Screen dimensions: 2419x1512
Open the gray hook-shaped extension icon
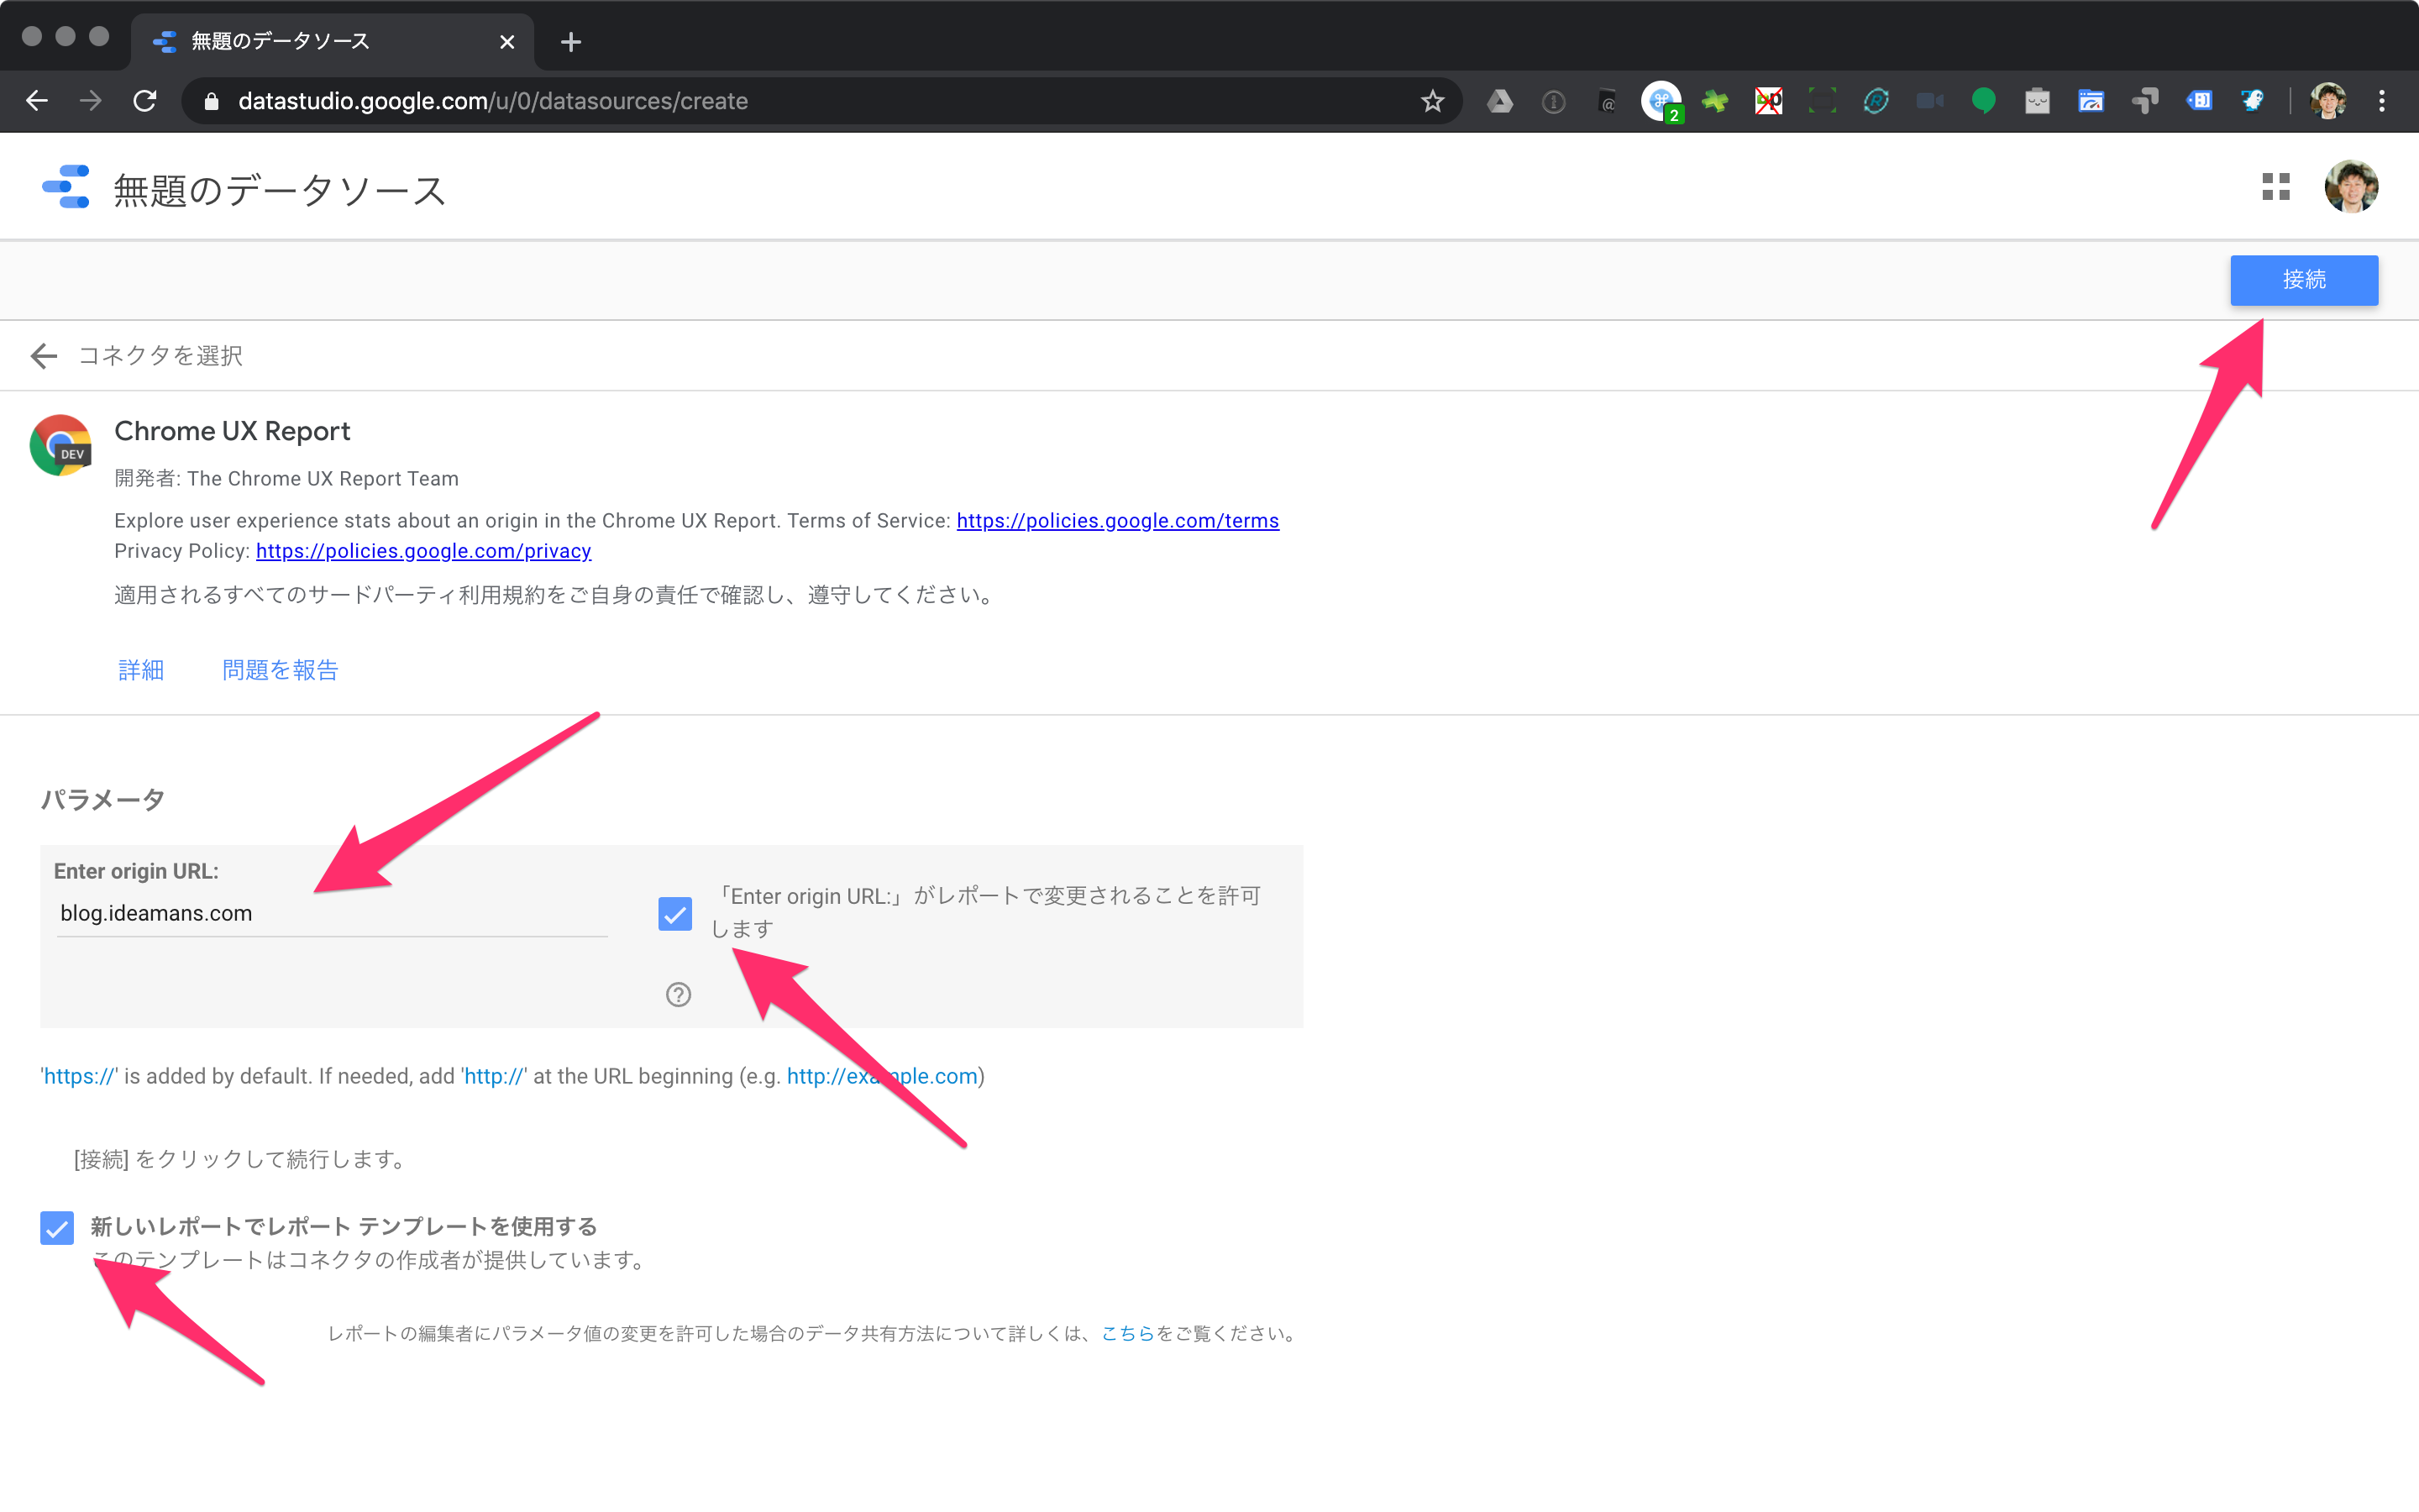[2145, 101]
